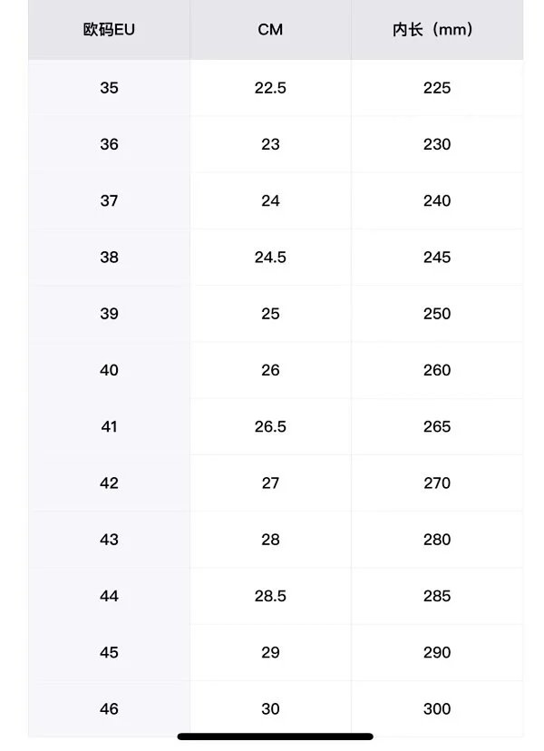Select EU size 39 cell

(109, 314)
